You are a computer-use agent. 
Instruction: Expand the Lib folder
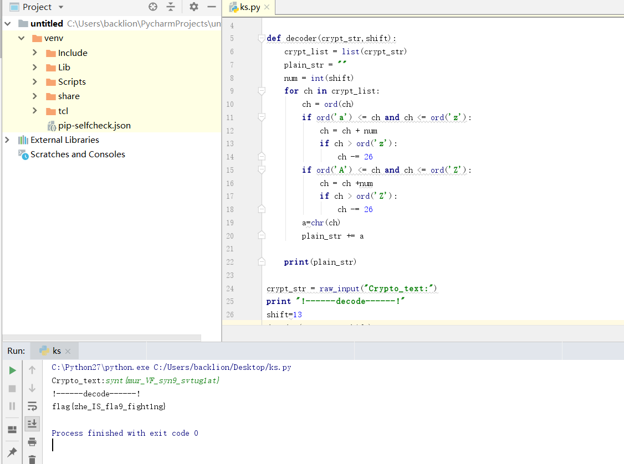tap(34, 67)
